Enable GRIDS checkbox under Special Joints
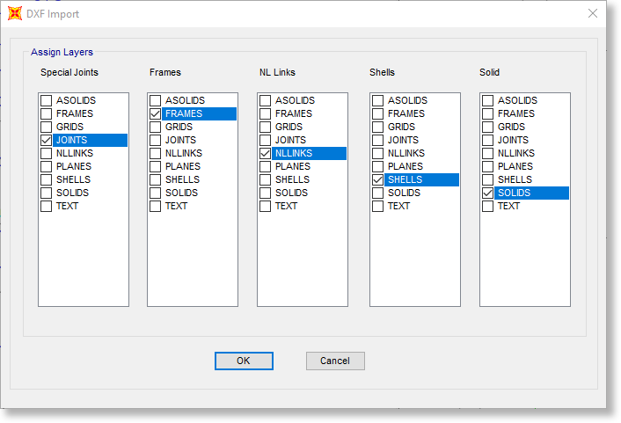Viewport: 621px width, 423px height. coord(46,128)
